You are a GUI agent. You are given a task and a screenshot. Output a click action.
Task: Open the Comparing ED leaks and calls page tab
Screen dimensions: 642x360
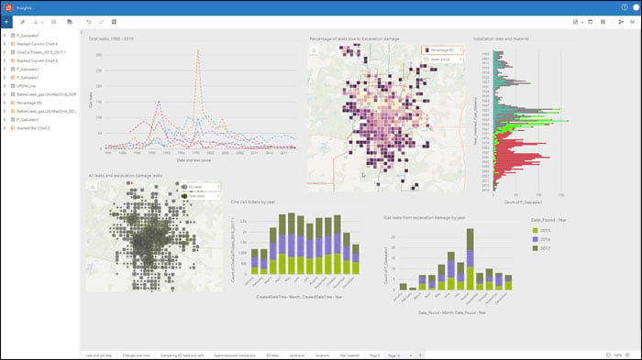[182, 355]
